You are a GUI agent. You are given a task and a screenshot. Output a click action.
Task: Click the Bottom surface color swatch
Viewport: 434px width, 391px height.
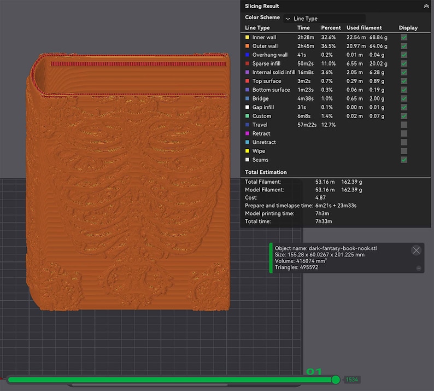pyautogui.click(x=247, y=90)
